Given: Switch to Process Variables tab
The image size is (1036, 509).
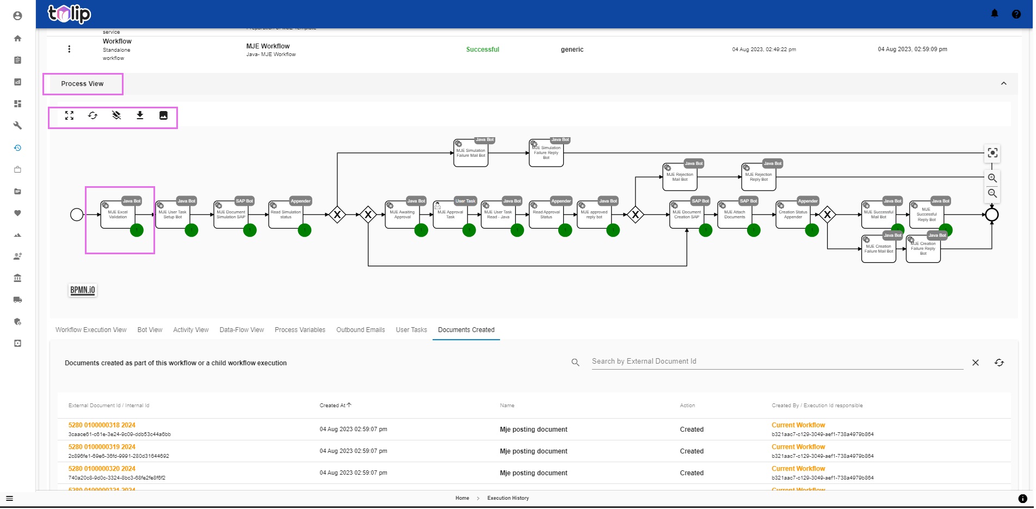Looking at the screenshot, I should (300, 330).
